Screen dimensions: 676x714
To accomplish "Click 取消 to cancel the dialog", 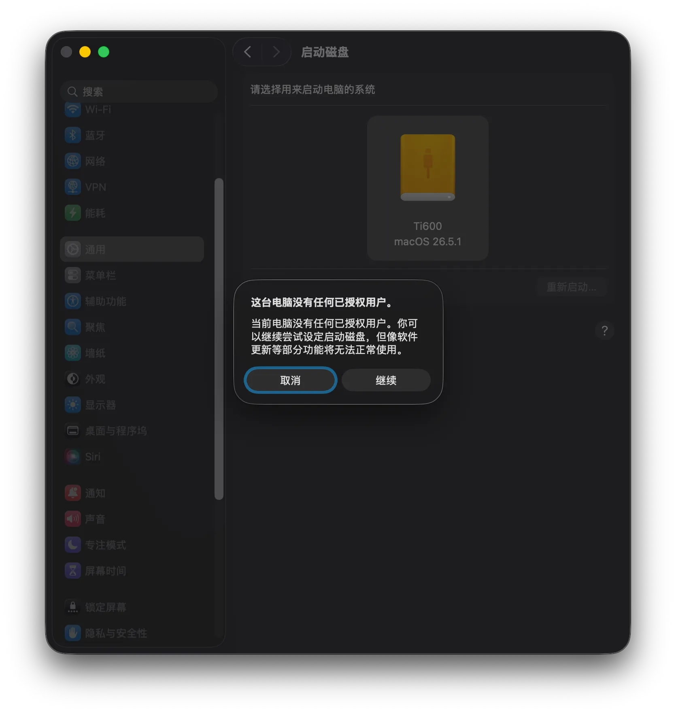I will pyautogui.click(x=291, y=380).
